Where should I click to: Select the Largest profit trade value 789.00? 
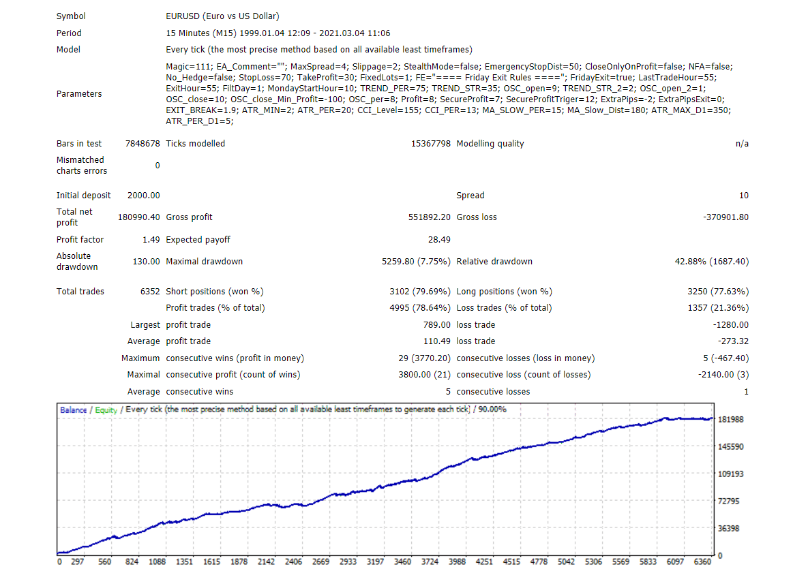pyautogui.click(x=438, y=324)
